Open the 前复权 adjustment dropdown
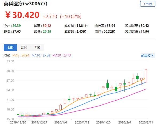This screenshot has width=157, height=125. pyautogui.click(x=148, y=56)
